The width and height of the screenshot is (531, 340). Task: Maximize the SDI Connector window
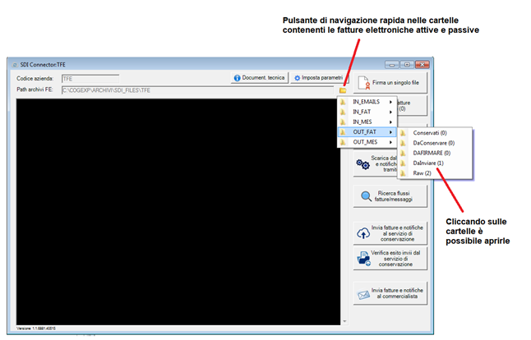pyautogui.click(x=407, y=65)
